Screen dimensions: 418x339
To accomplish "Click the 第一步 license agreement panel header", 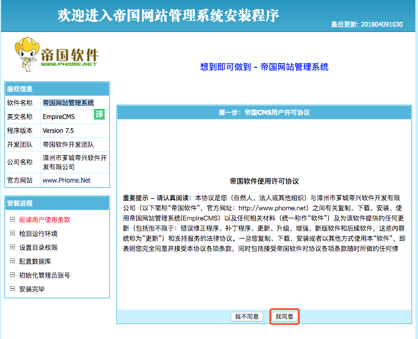I will pos(264,113).
